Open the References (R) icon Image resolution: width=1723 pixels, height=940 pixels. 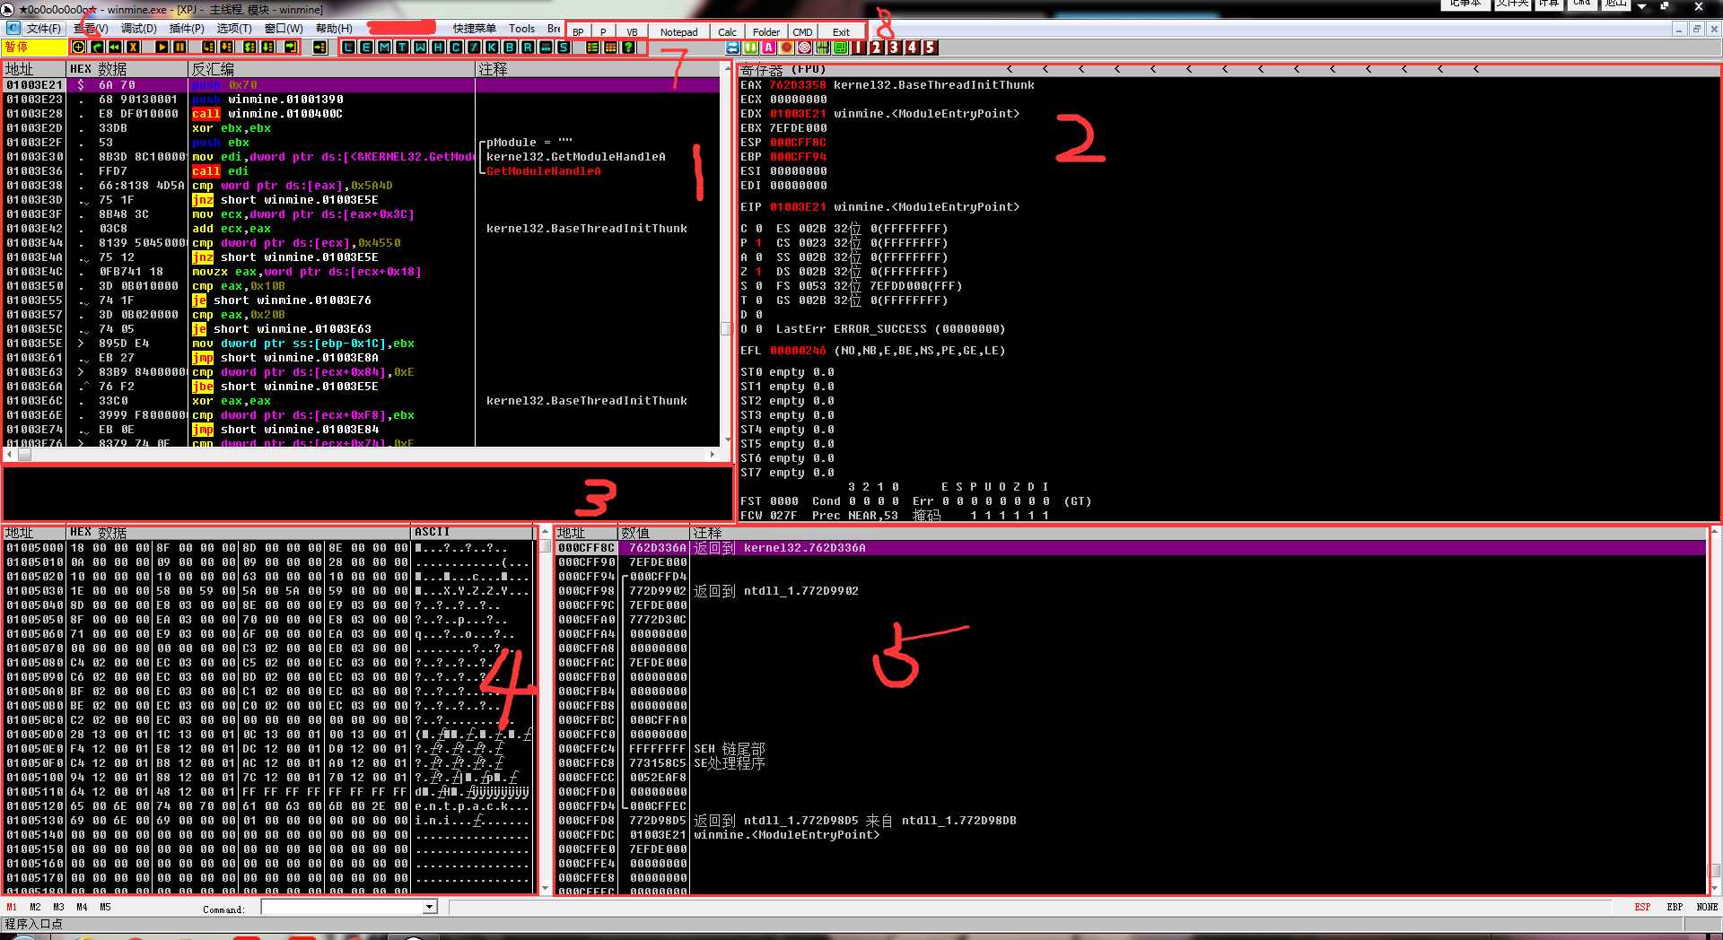pos(528,48)
